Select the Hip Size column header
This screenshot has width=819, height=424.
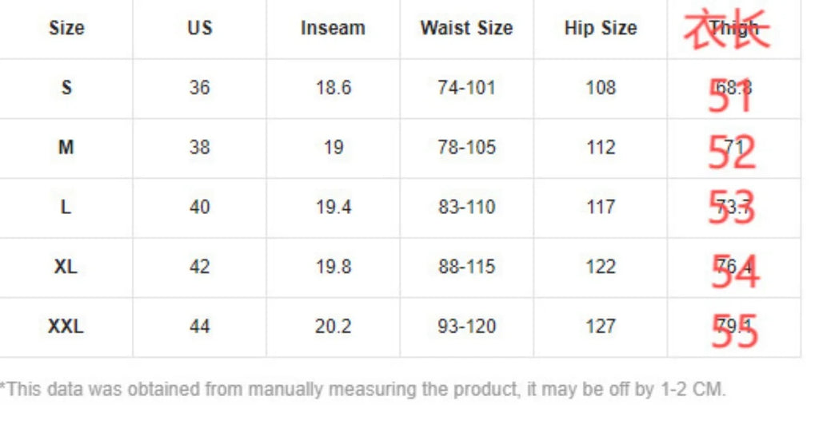pyautogui.click(x=601, y=28)
